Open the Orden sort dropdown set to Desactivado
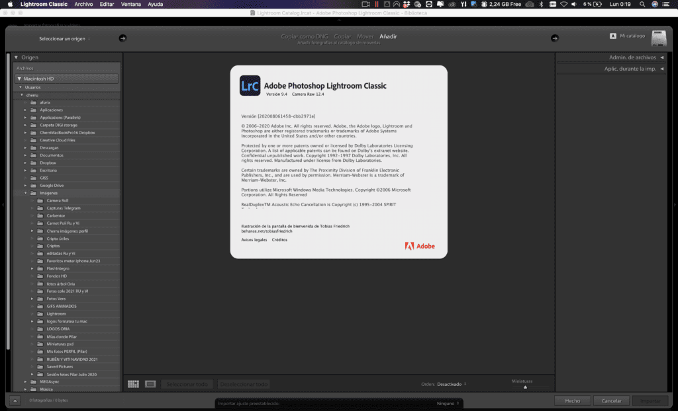This screenshot has width=678, height=411. coord(452,384)
